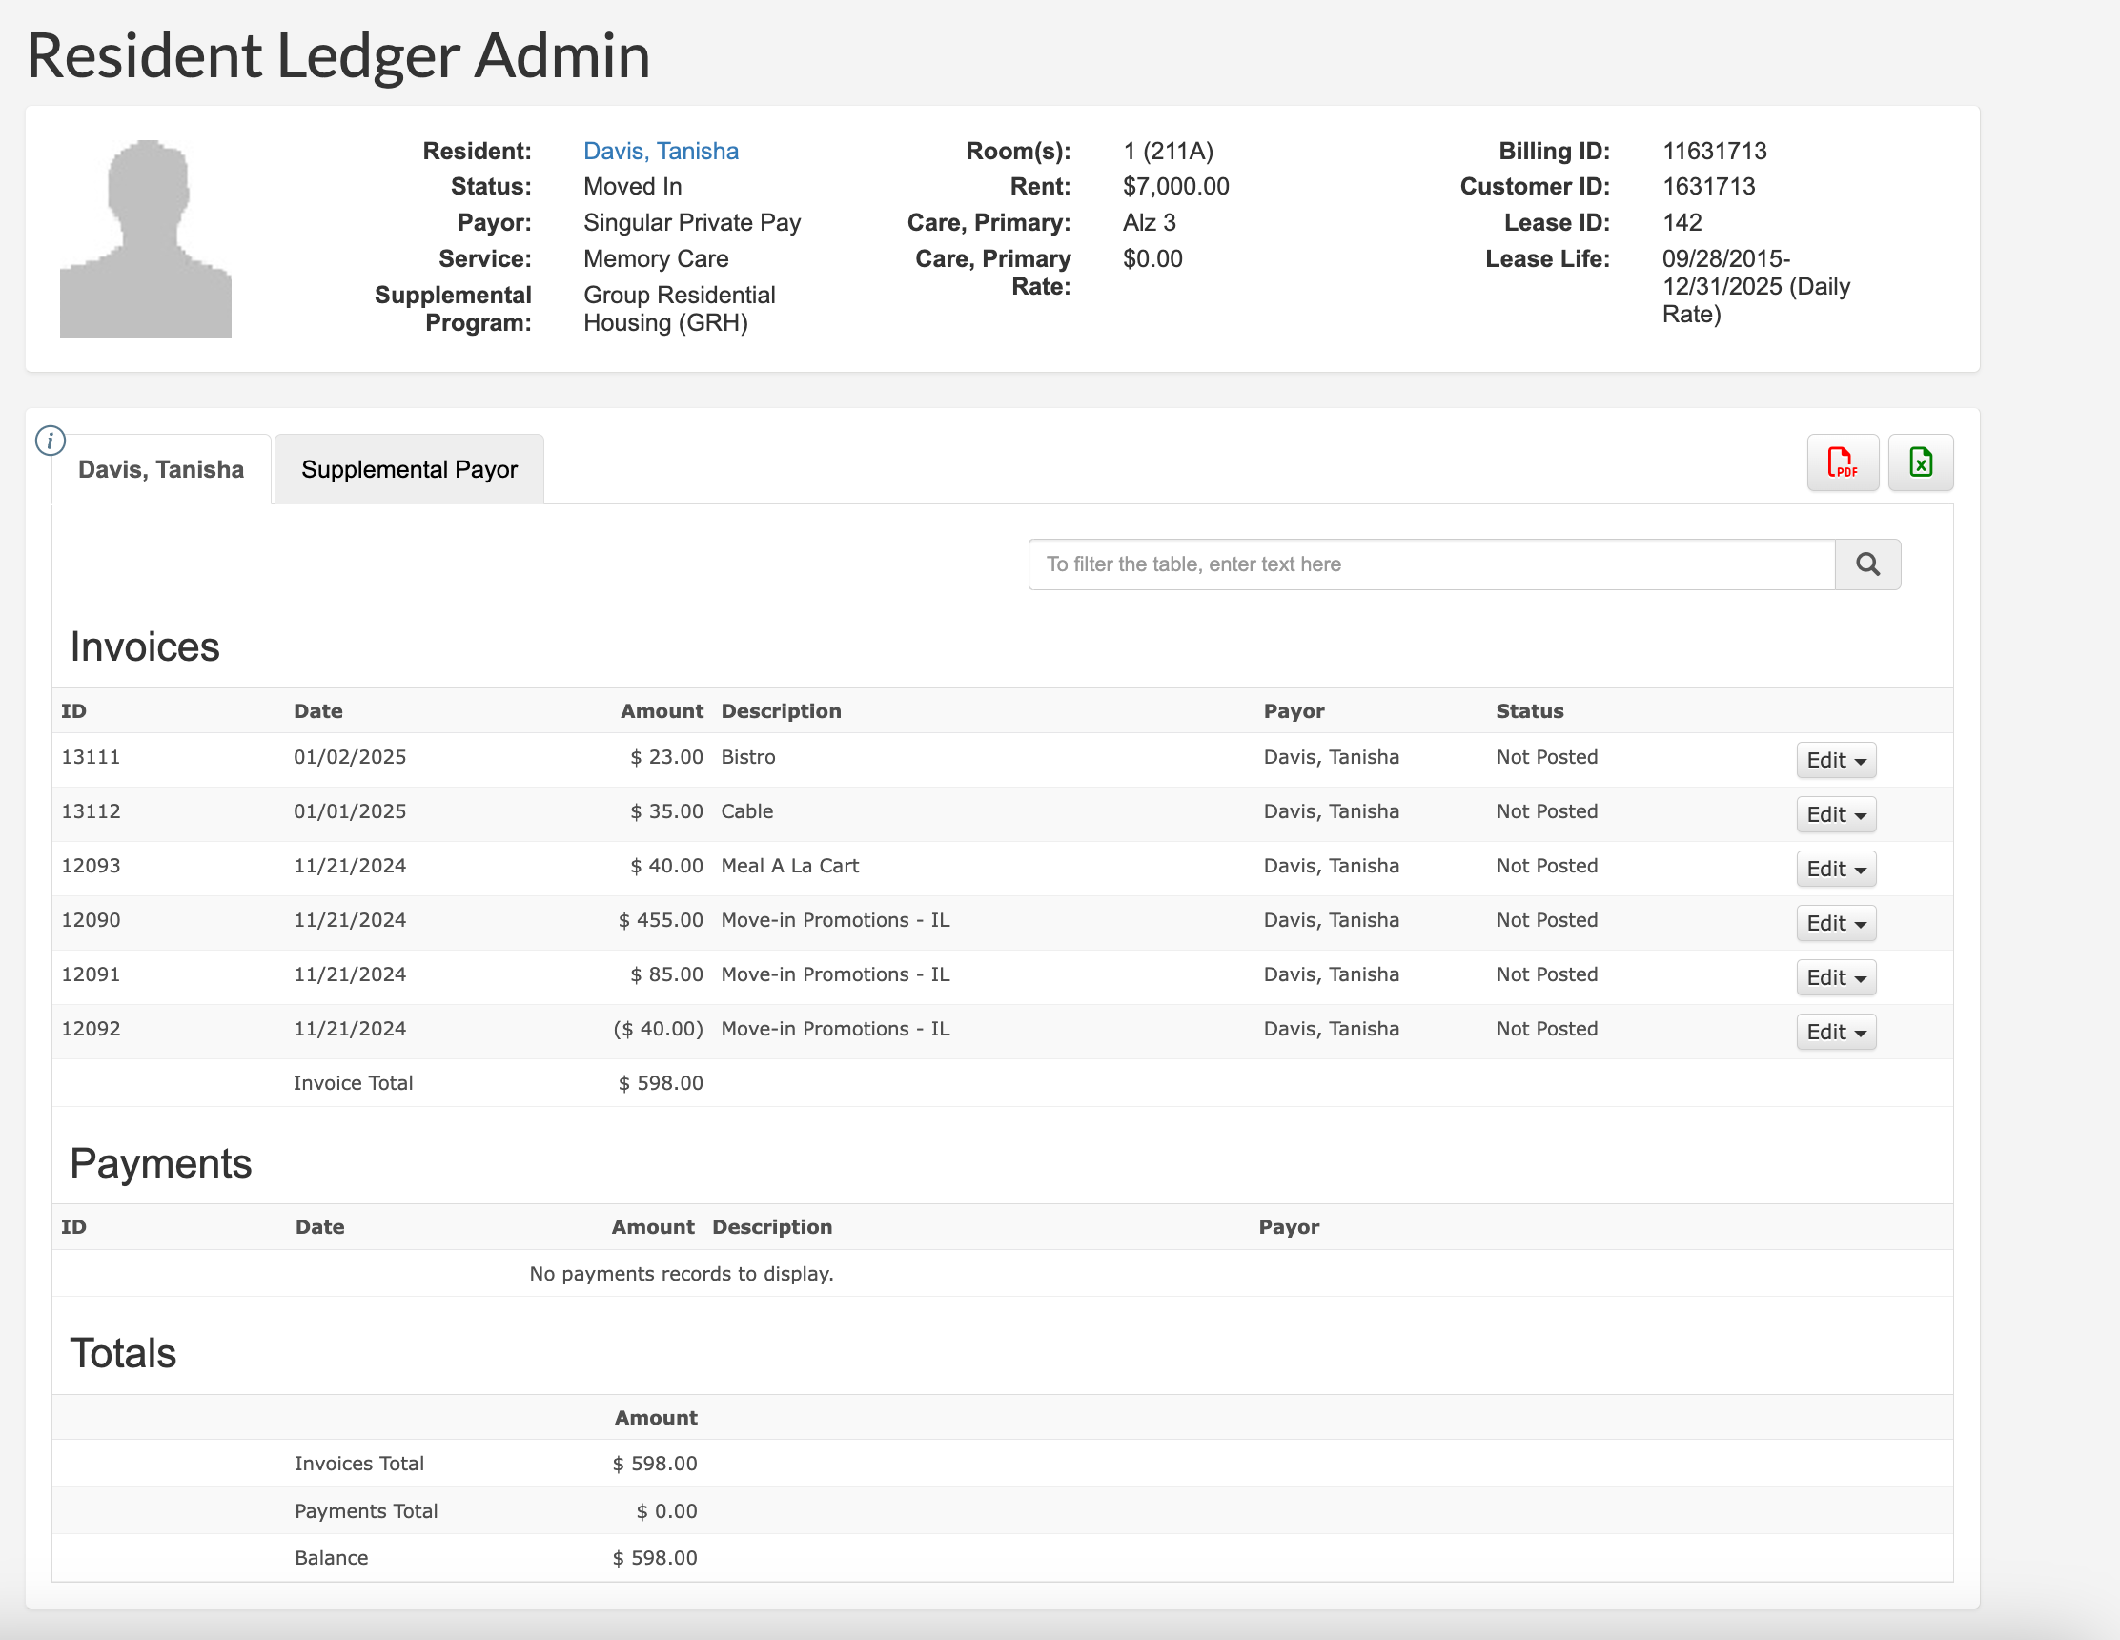
Task: Export ledger as PDF
Action: coord(1842,462)
